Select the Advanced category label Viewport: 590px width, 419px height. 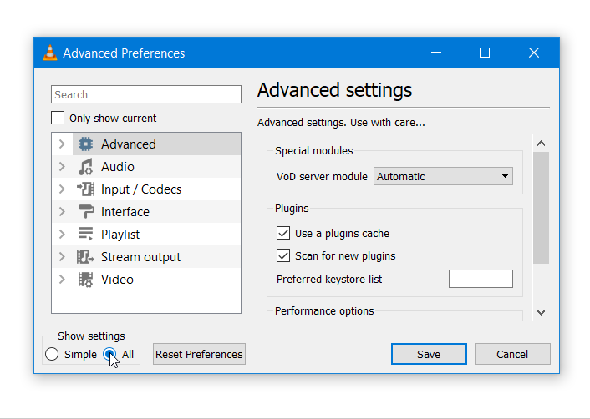click(x=129, y=144)
